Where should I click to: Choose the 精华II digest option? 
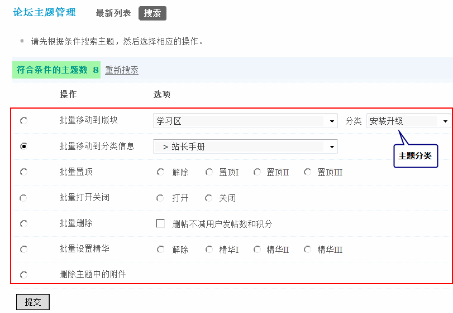pos(257,250)
